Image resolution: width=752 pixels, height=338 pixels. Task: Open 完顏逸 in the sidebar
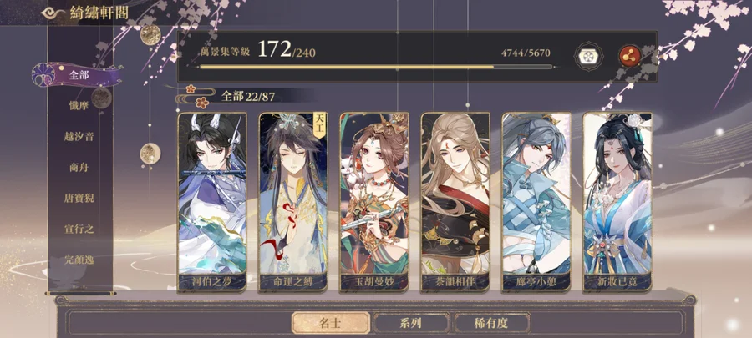(79, 260)
